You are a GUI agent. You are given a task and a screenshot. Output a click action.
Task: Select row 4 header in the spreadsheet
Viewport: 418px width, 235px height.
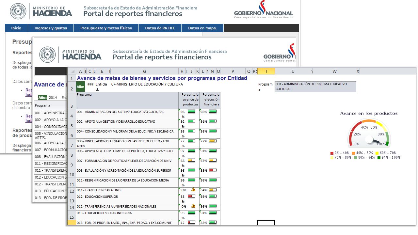72,114
